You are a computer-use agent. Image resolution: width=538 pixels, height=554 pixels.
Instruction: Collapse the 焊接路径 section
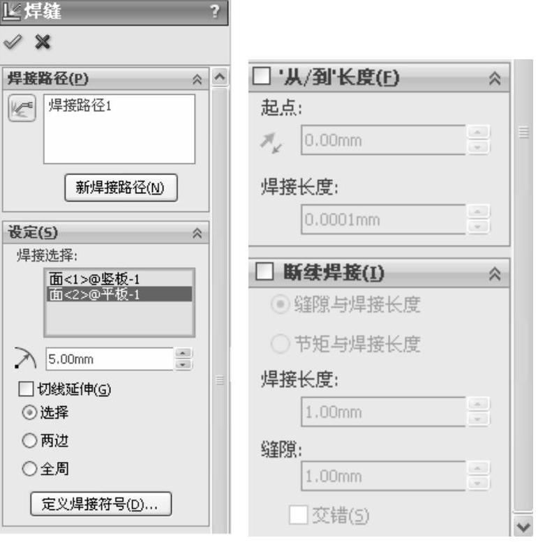tap(197, 79)
